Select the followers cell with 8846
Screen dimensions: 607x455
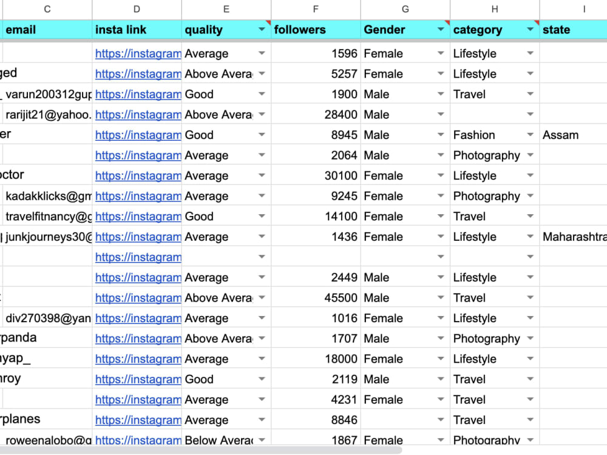316,420
